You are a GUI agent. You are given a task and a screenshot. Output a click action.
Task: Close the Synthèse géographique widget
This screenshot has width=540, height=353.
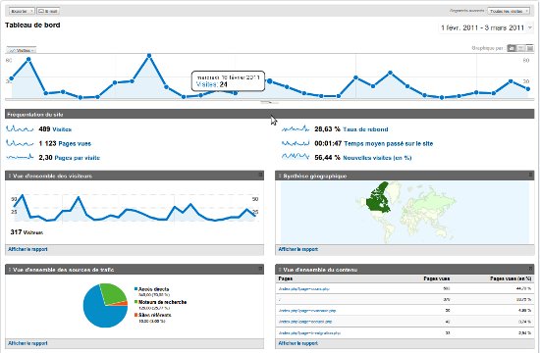pos(531,176)
